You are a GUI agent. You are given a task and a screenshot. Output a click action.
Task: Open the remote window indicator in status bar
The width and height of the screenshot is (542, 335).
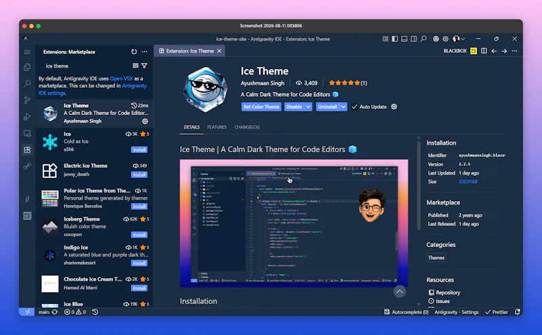(27, 312)
